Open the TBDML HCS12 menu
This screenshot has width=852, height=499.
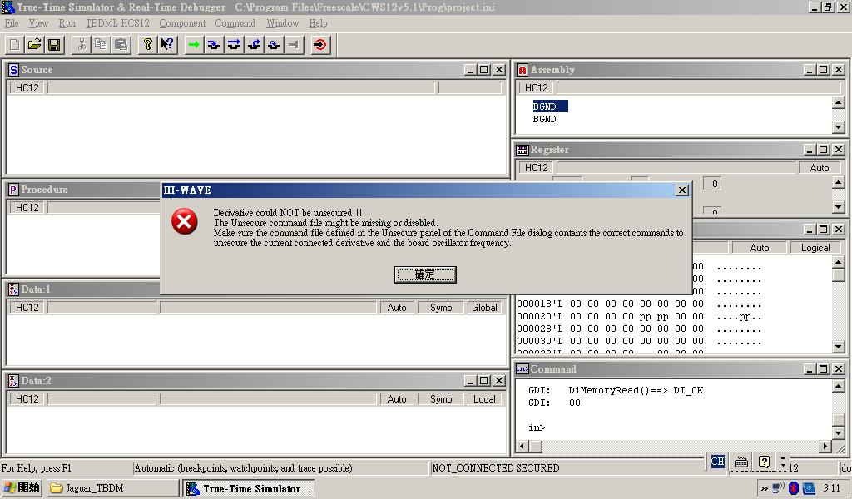pyautogui.click(x=117, y=23)
